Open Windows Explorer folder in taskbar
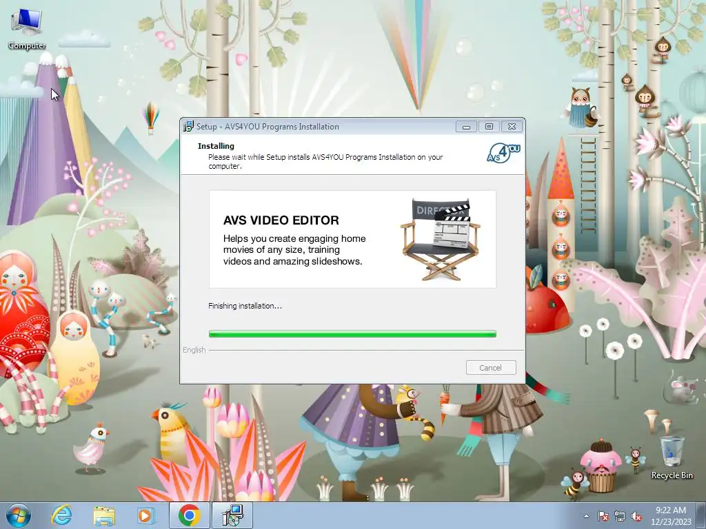Image resolution: width=706 pixels, height=529 pixels. click(x=104, y=516)
